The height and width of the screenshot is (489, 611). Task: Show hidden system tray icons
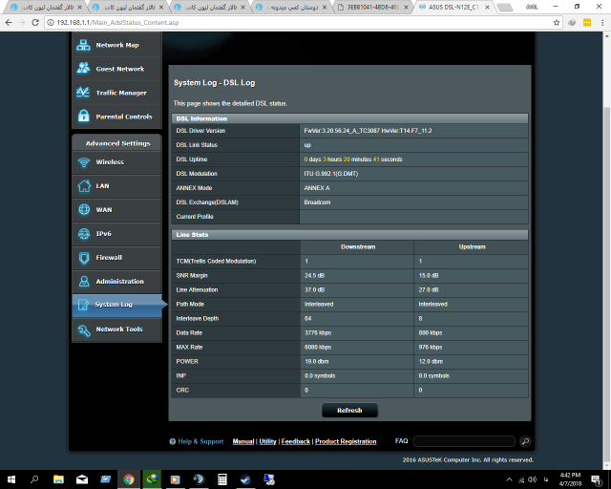509,479
